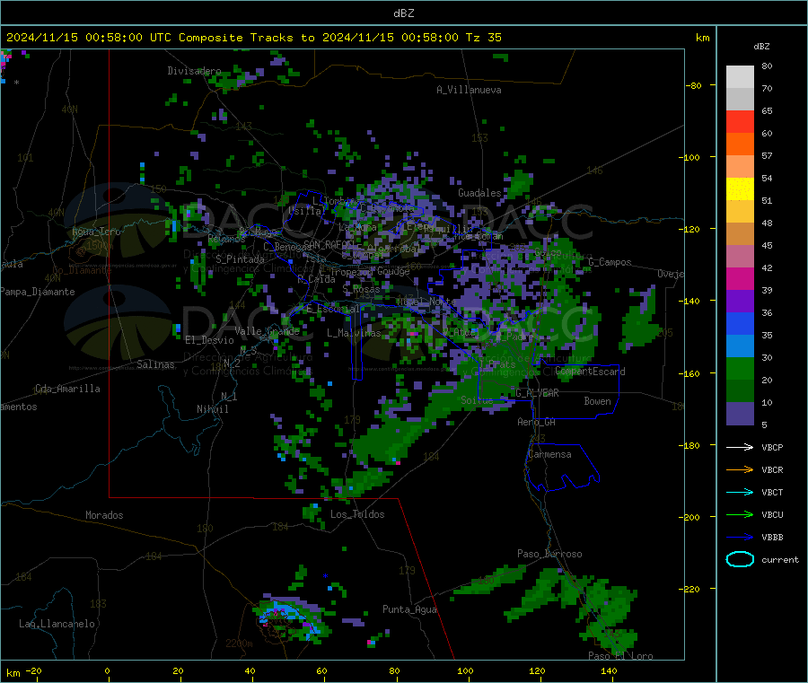Click the Aero_GA map label
Screen dimensions: 808x683
pyautogui.click(x=536, y=422)
